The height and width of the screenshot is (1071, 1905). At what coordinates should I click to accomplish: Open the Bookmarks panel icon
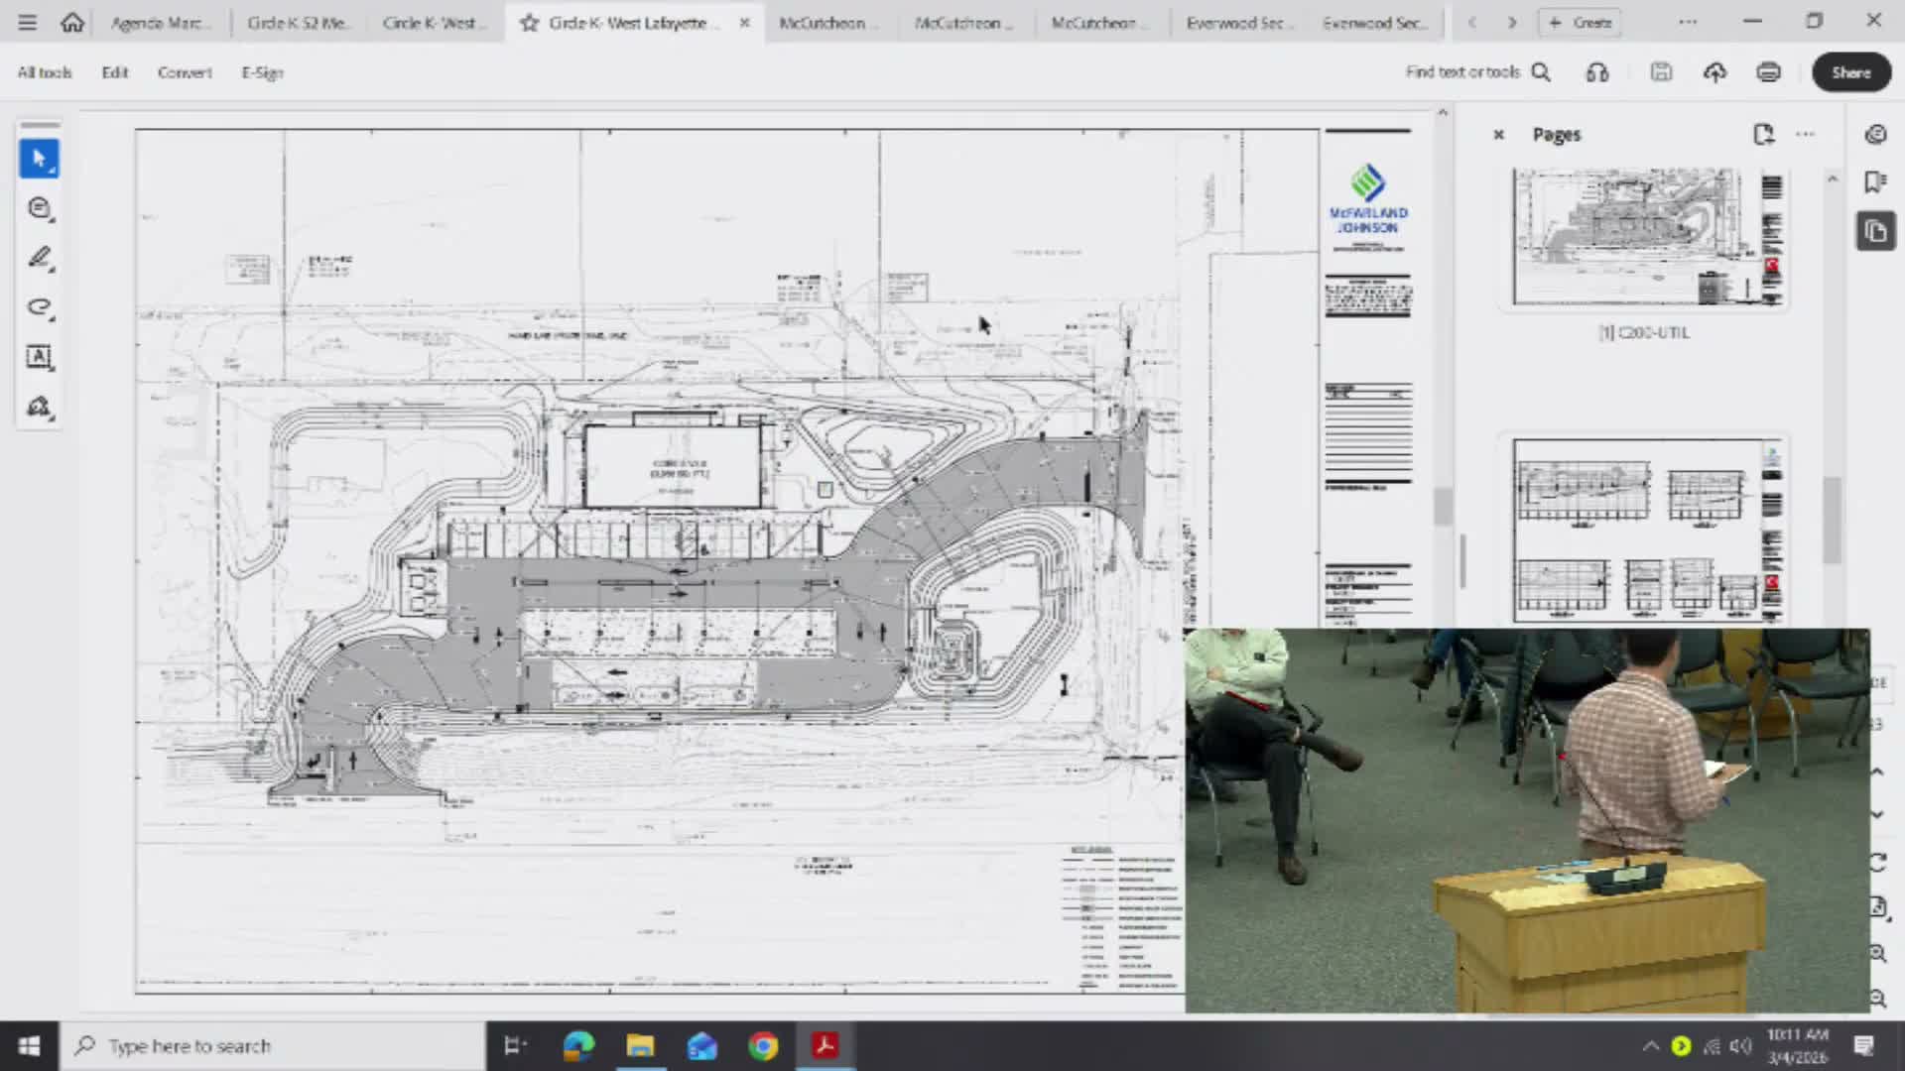point(1875,181)
